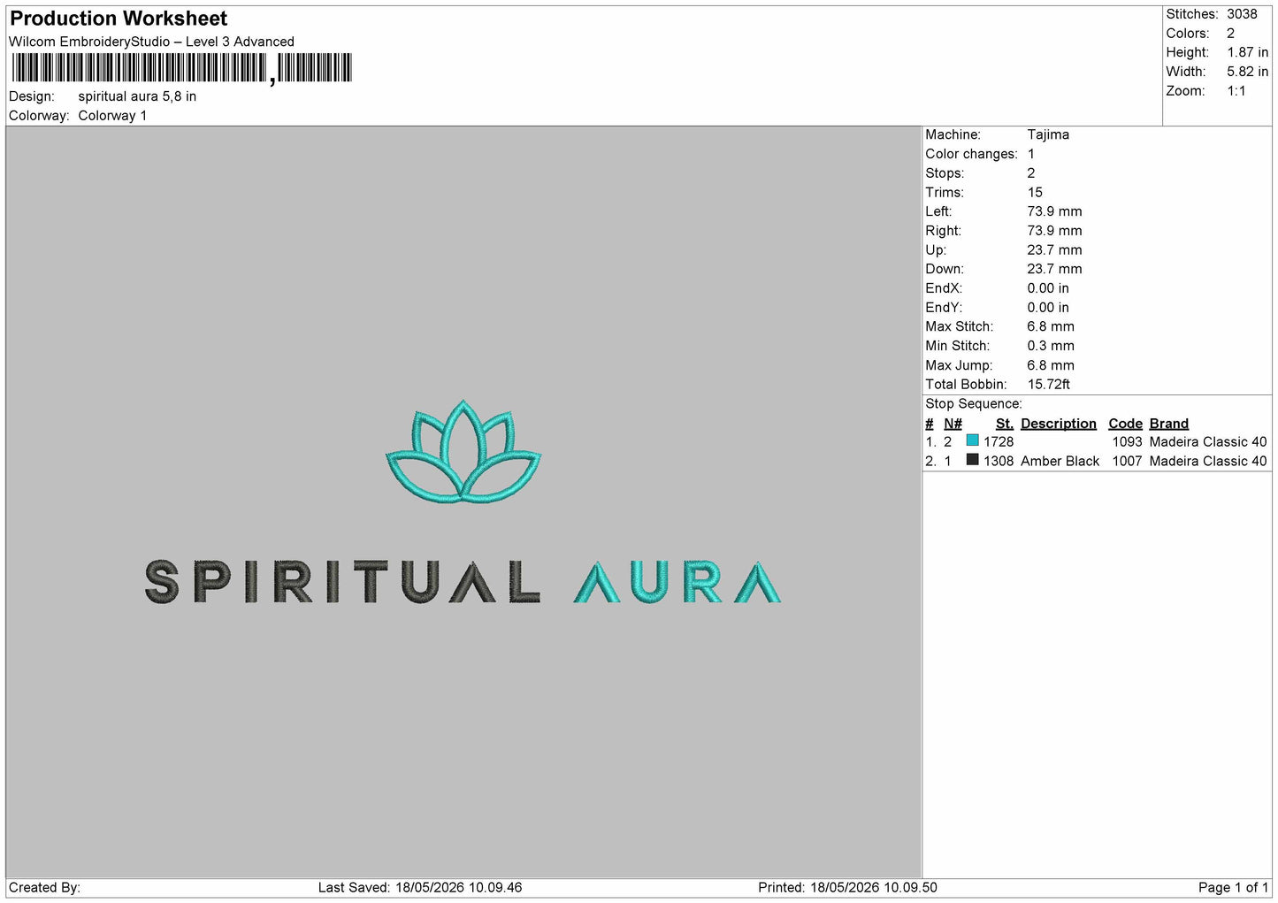Click the 'Stop Sequence:' heading
Image resolution: width=1278 pixels, height=903 pixels.
(974, 404)
